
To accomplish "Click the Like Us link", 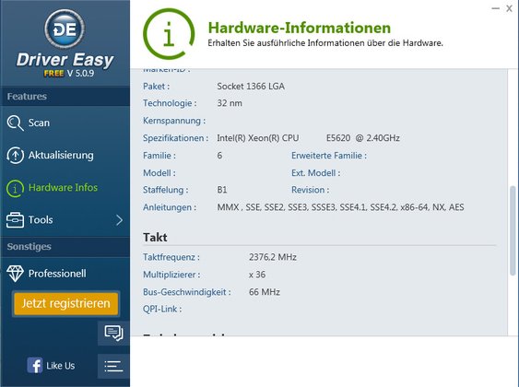I will pyautogui.click(x=60, y=366).
